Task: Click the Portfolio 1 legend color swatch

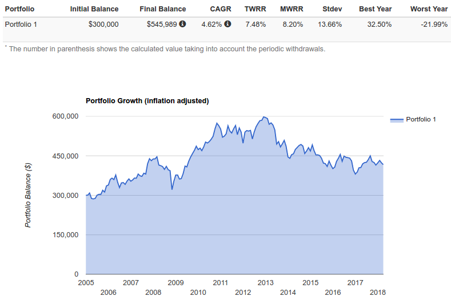Action: [397, 120]
